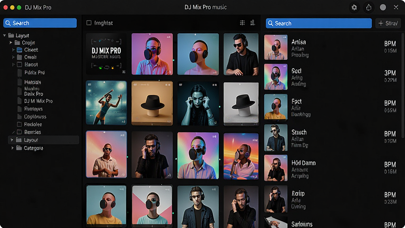Screen dimensions: 405x228
Task: Expand the Crealt folder arrow
Action: [x=13, y=57]
